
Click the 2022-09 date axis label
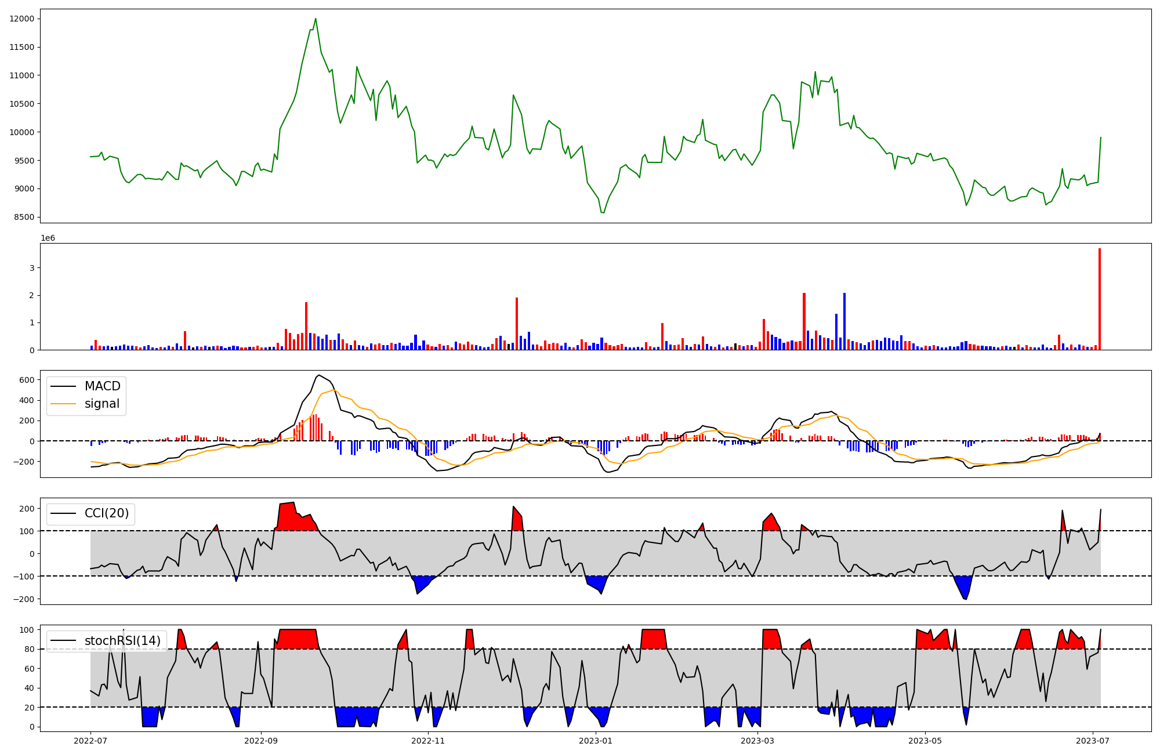click(x=261, y=741)
